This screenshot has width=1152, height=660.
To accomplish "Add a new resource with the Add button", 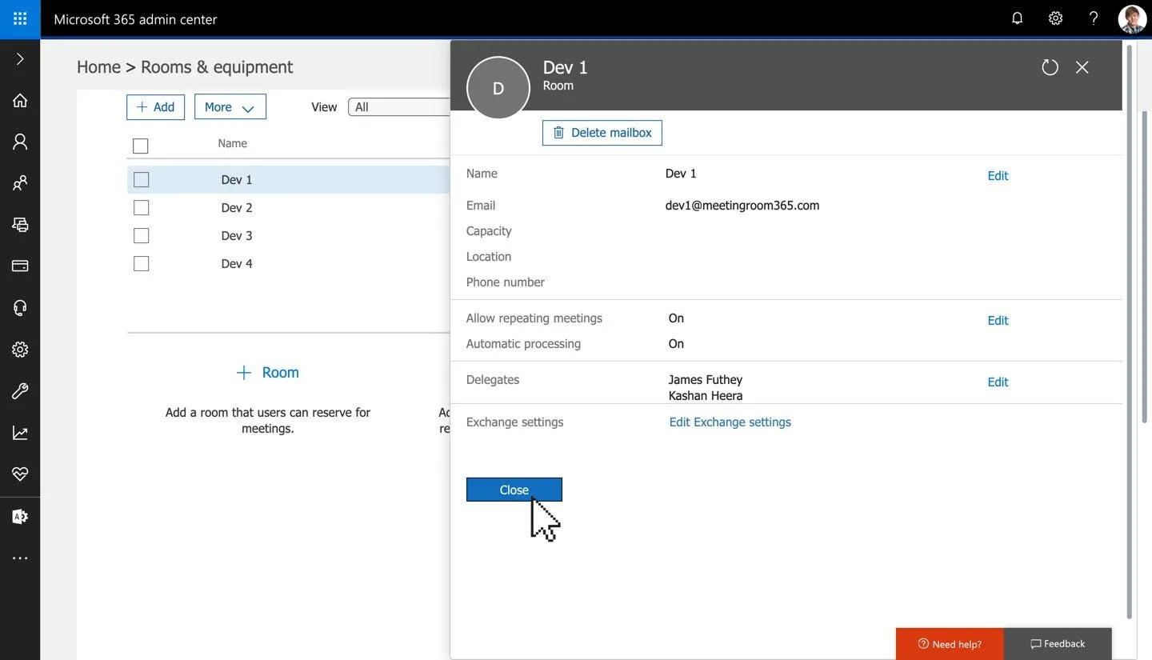I will tap(155, 107).
